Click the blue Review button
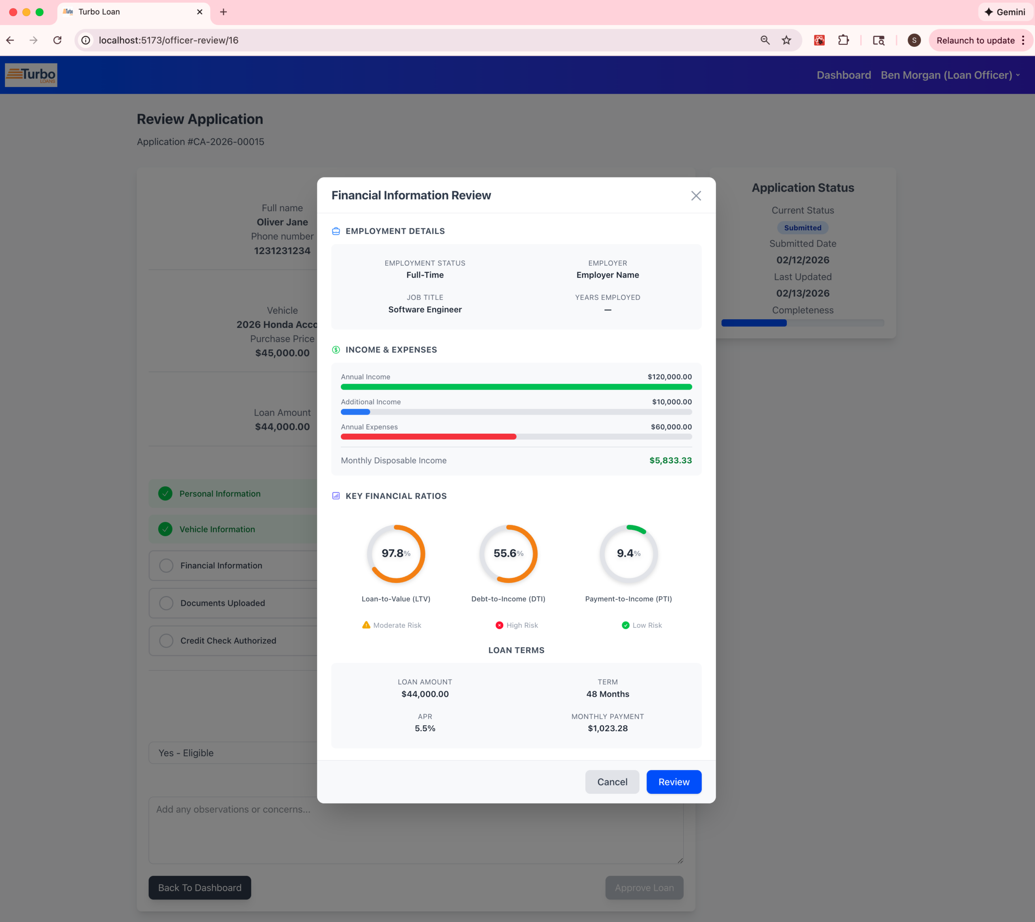Image resolution: width=1035 pixels, height=922 pixels. click(x=673, y=782)
